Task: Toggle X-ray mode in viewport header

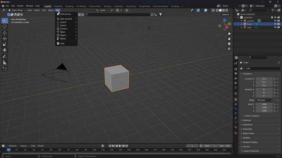Action: (x=213, y=11)
